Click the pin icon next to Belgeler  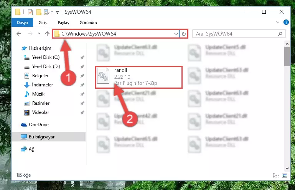(82, 76)
